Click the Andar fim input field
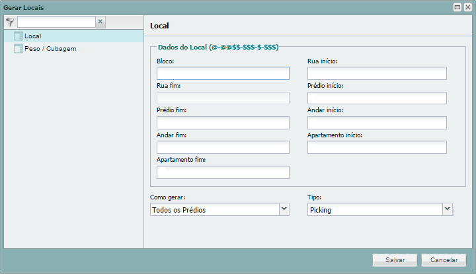476x274 pixels. pos(223,147)
